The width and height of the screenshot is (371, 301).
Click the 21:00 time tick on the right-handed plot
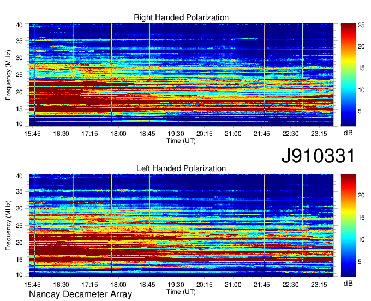[x=233, y=134]
